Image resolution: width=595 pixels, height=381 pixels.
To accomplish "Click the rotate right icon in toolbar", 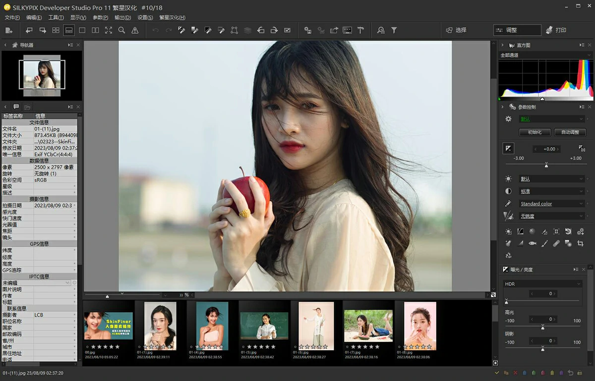I will [274, 30].
